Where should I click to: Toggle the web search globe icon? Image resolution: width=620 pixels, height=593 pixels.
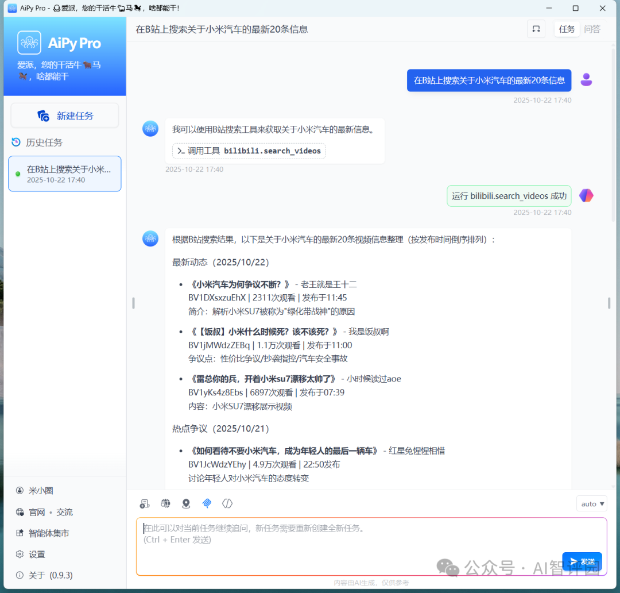(165, 503)
